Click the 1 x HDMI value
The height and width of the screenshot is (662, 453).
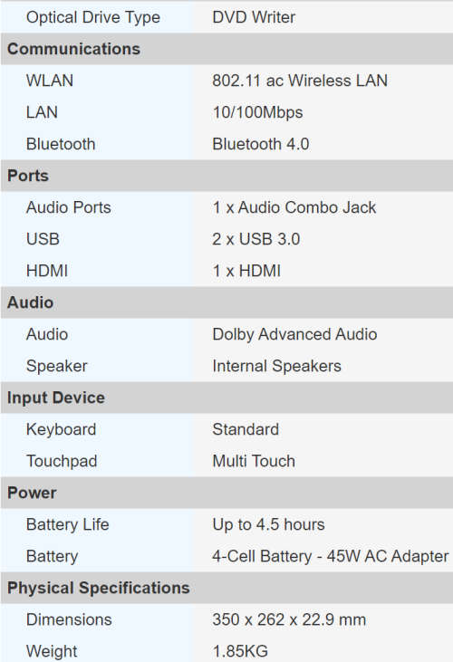point(246,271)
